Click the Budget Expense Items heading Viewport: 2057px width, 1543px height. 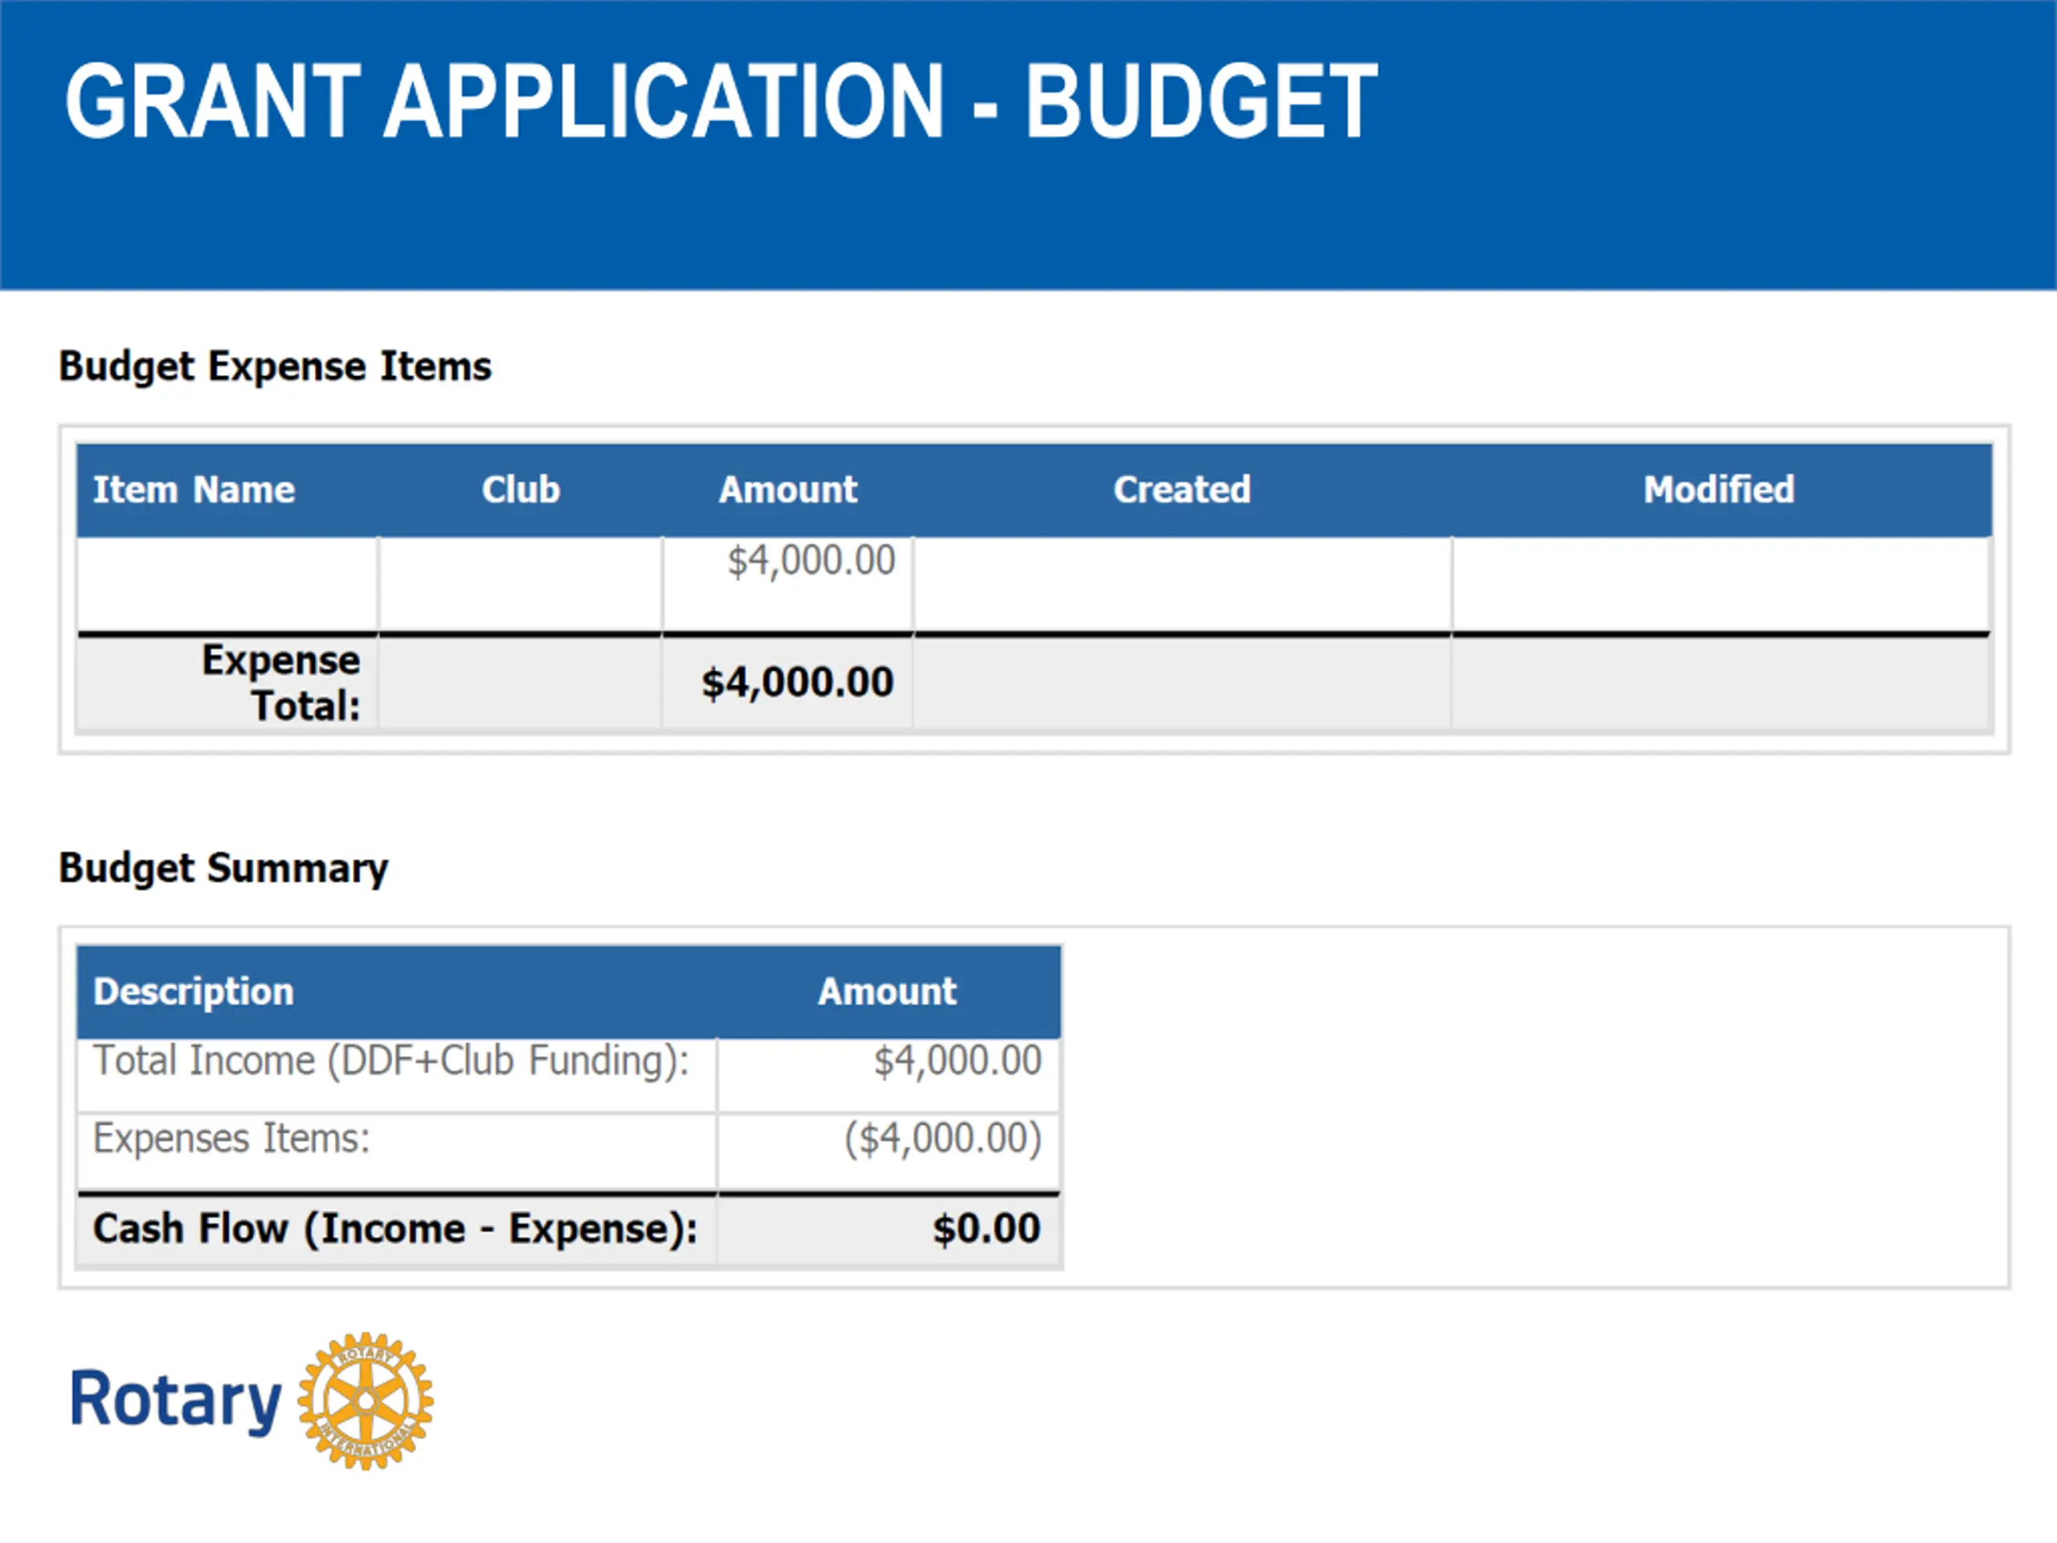(x=276, y=366)
